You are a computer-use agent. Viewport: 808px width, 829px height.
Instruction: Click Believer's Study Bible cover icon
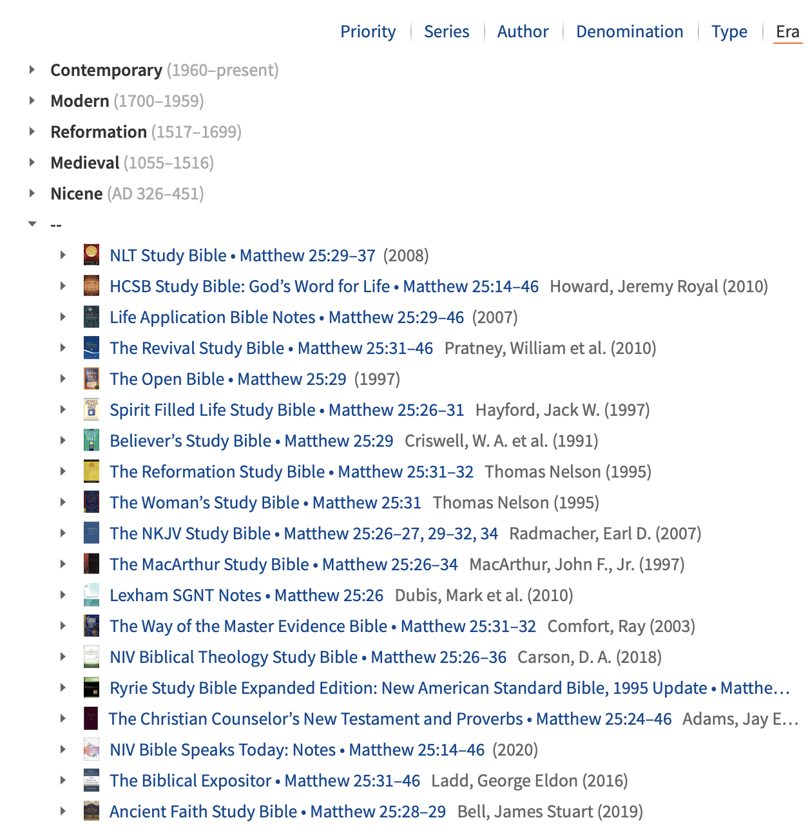tap(91, 440)
